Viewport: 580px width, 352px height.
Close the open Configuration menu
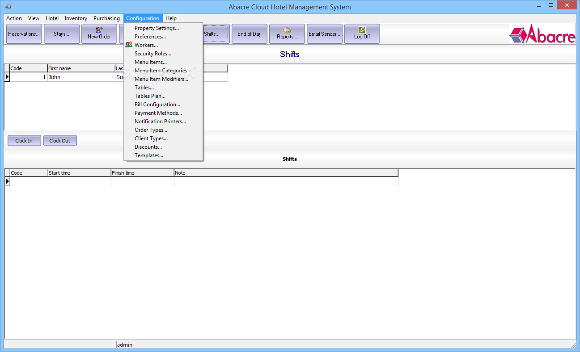tap(143, 18)
